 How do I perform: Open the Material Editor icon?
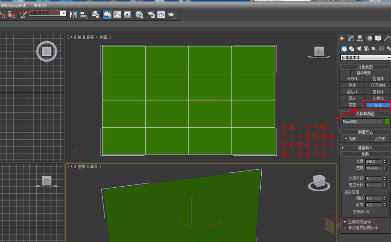(139, 15)
